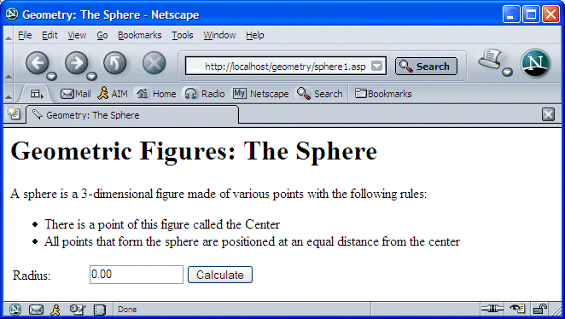Toggle the online/offline plug icon
Screen dimensions: 565x319
point(492,309)
